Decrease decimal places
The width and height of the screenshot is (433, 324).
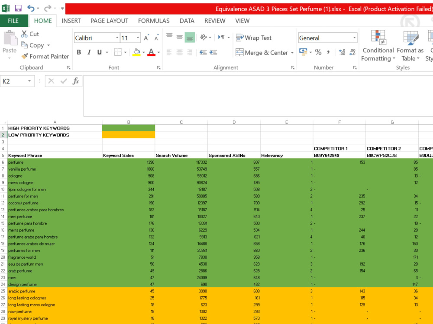352,52
